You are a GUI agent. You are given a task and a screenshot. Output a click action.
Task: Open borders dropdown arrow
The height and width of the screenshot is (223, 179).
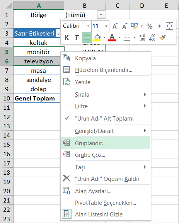pyautogui.click(x=135, y=37)
